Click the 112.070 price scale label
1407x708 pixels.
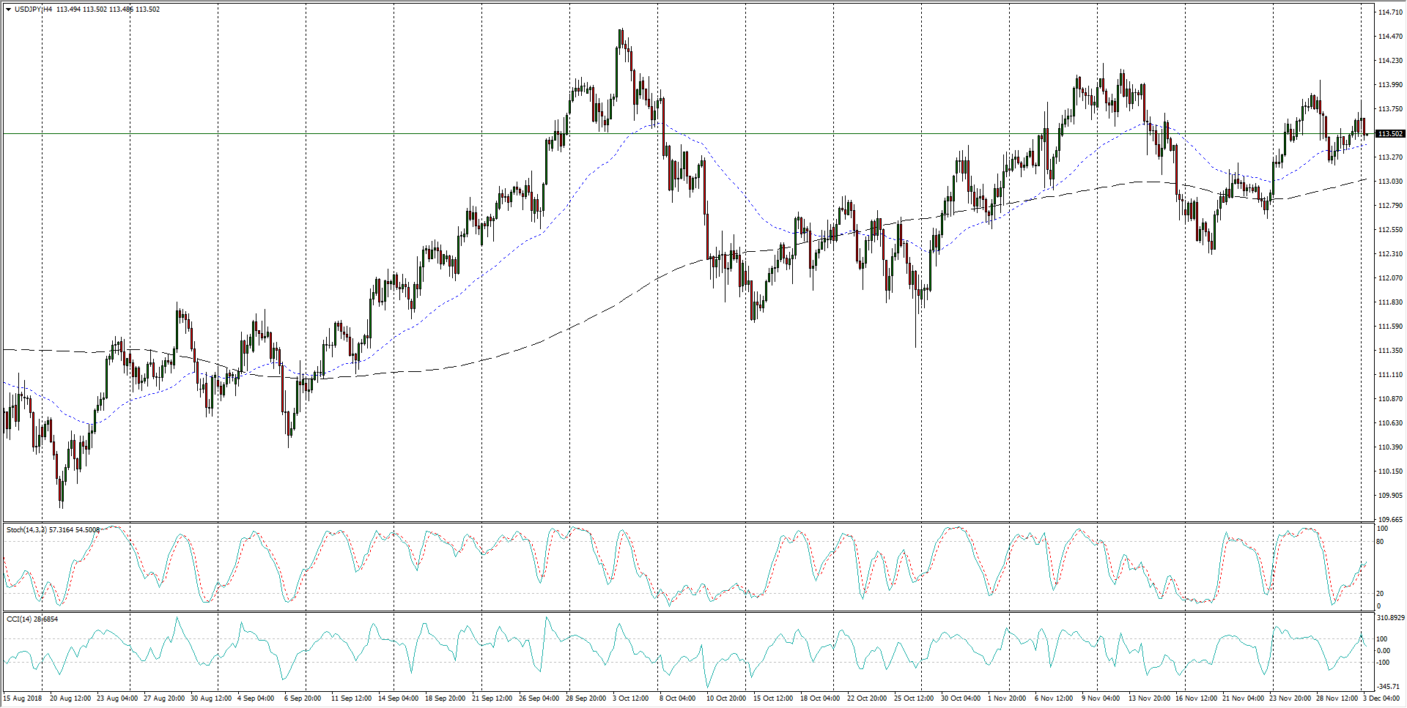(1390, 278)
